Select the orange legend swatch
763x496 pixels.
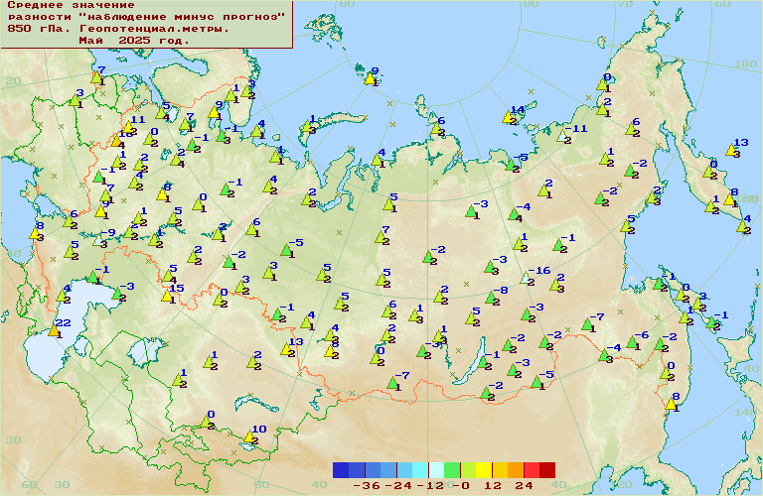(x=516, y=470)
